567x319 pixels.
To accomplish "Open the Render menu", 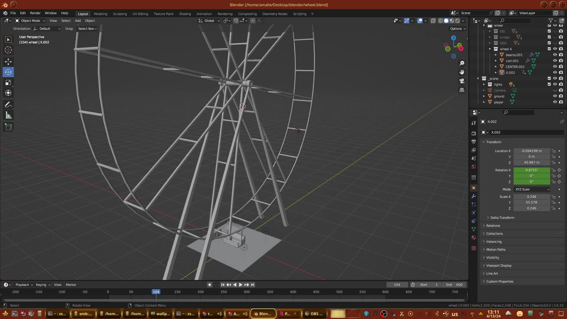I will point(35,13).
